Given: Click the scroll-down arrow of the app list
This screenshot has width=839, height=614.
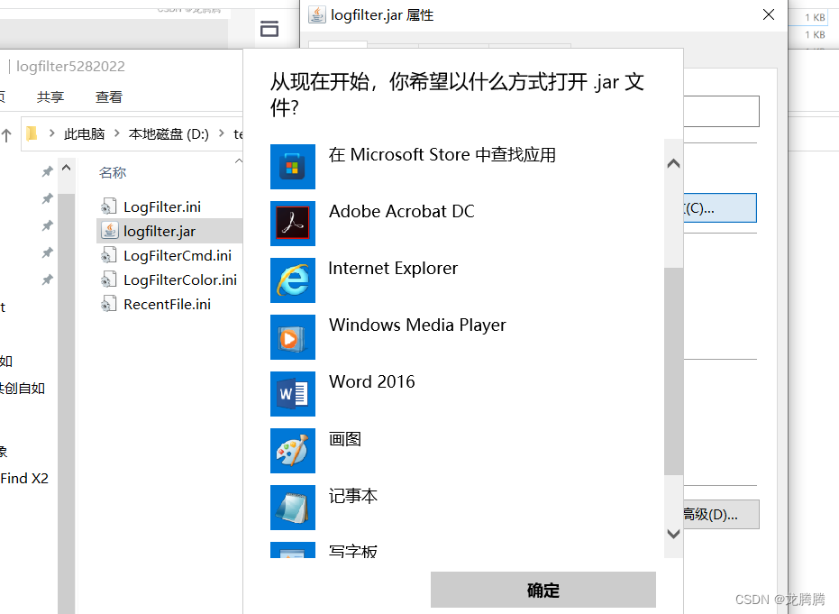Looking at the screenshot, I should tap(673, 534).
